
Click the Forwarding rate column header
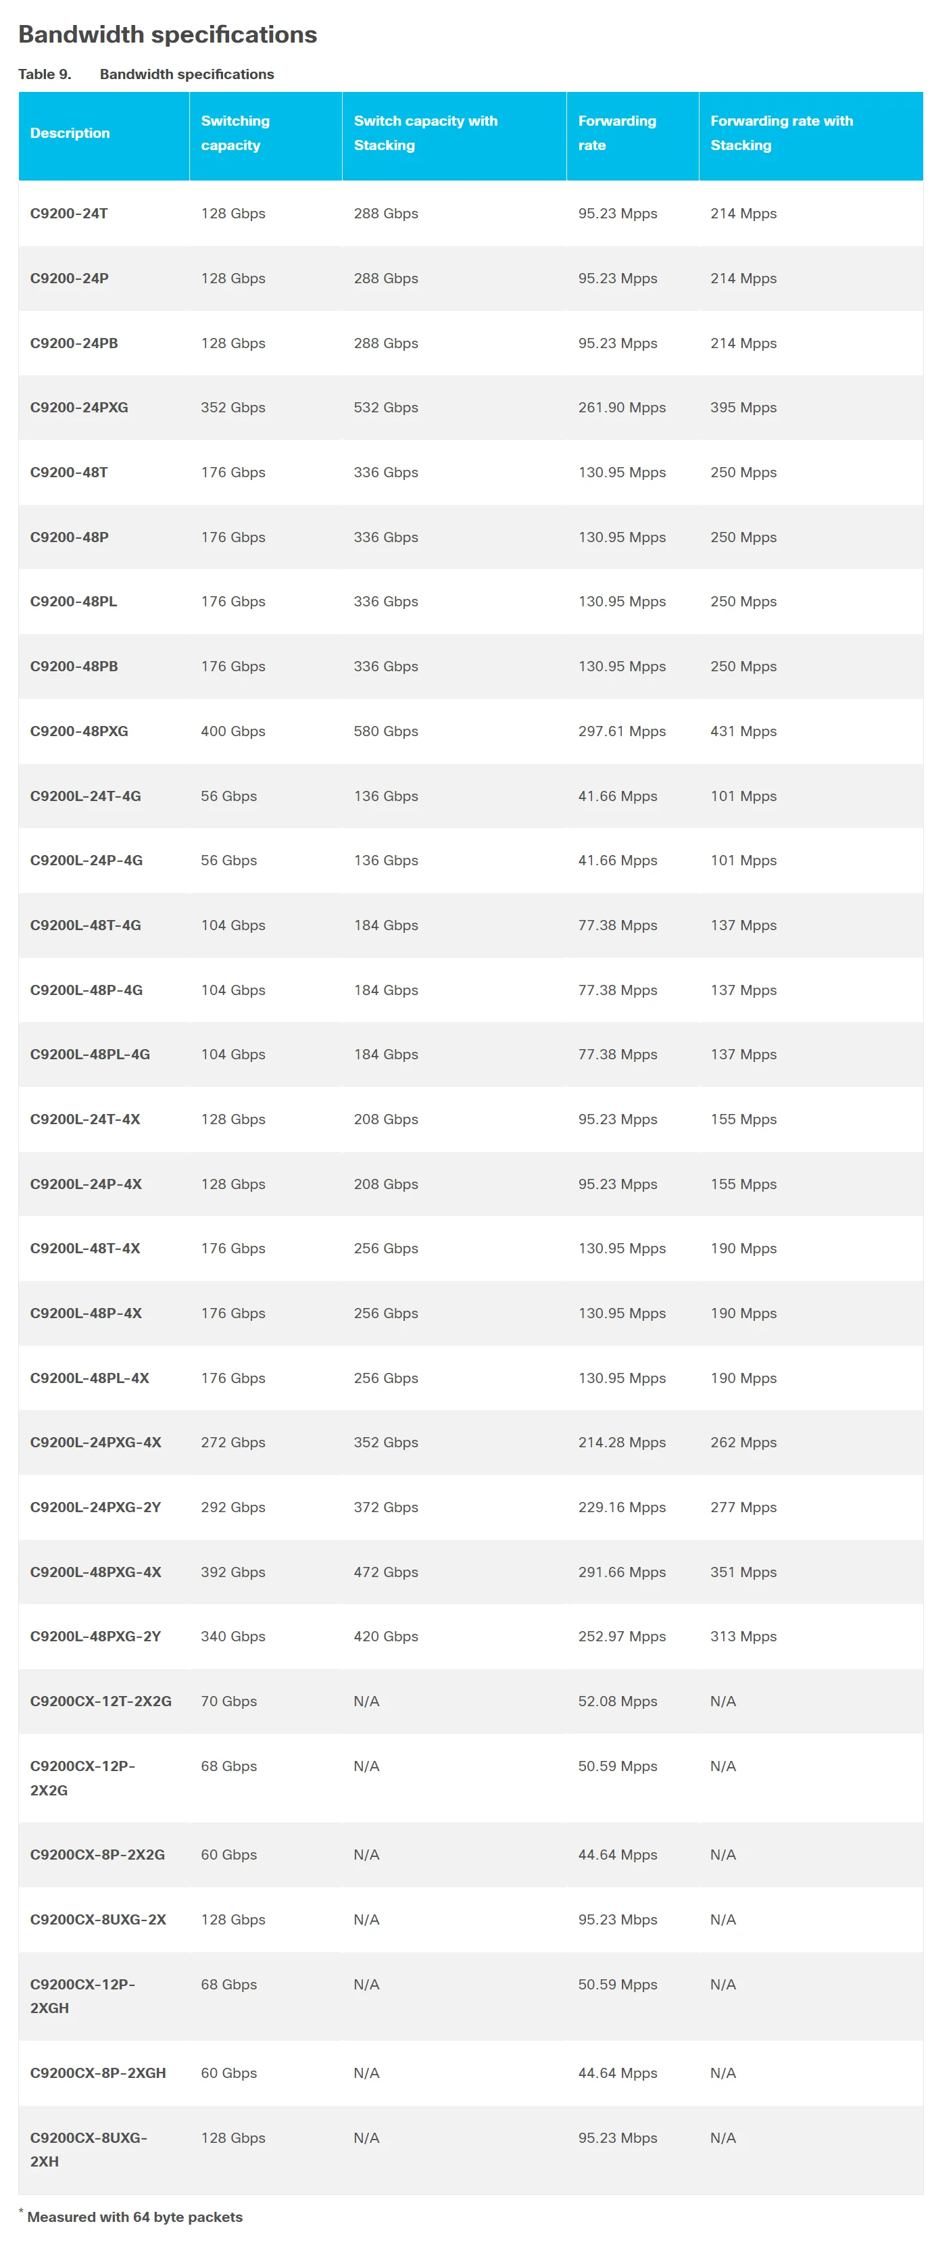click(x=616, y=134)
